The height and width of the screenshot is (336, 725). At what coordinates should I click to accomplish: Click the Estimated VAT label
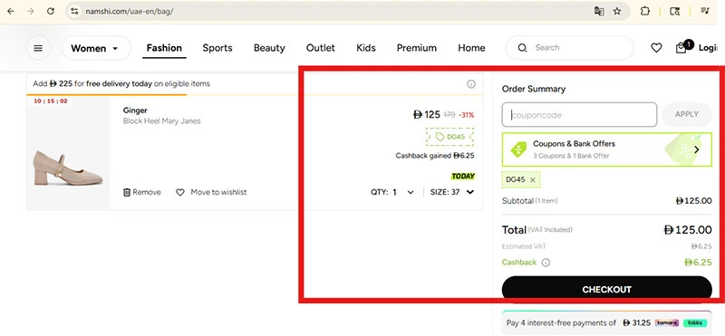[x=524, y=247]
